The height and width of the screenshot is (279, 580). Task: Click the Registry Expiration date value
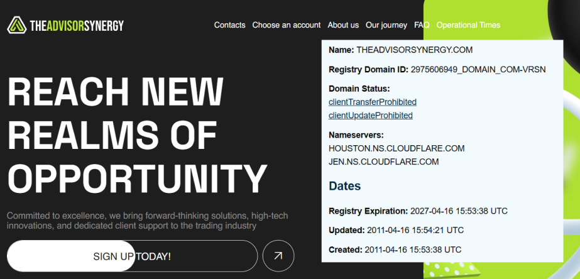pyautogui.click(x=459, y=211)
